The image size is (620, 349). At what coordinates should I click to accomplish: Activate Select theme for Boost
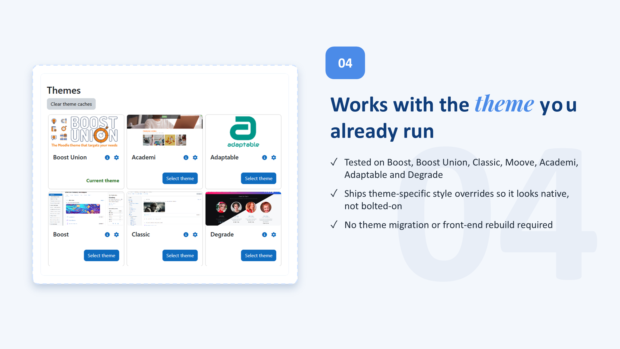[102, 255]
